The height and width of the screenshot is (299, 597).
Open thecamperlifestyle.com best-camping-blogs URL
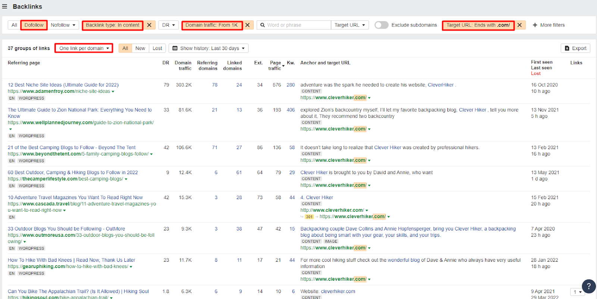click(x=65, y=179)
